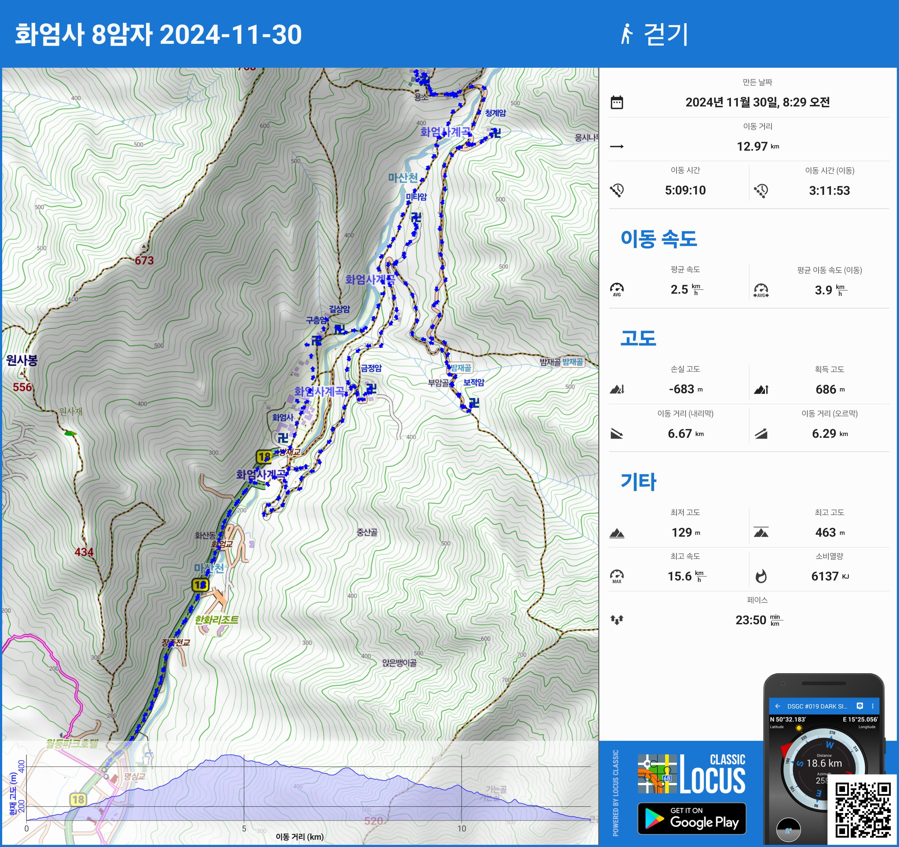This screenshot has width=899, height=847.
Task: Click the 이동 속도 section heading
Action: 659,239
